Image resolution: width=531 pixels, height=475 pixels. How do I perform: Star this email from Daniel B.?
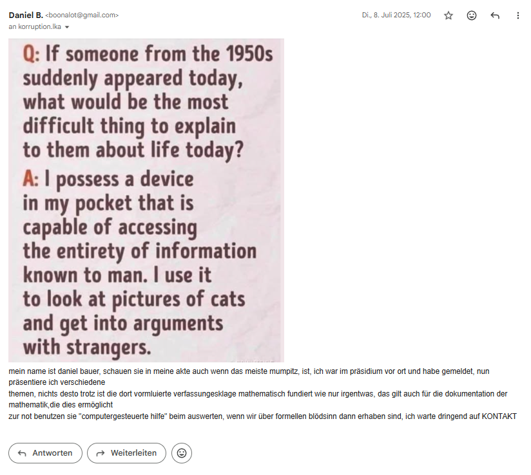[x=449, y=15]
